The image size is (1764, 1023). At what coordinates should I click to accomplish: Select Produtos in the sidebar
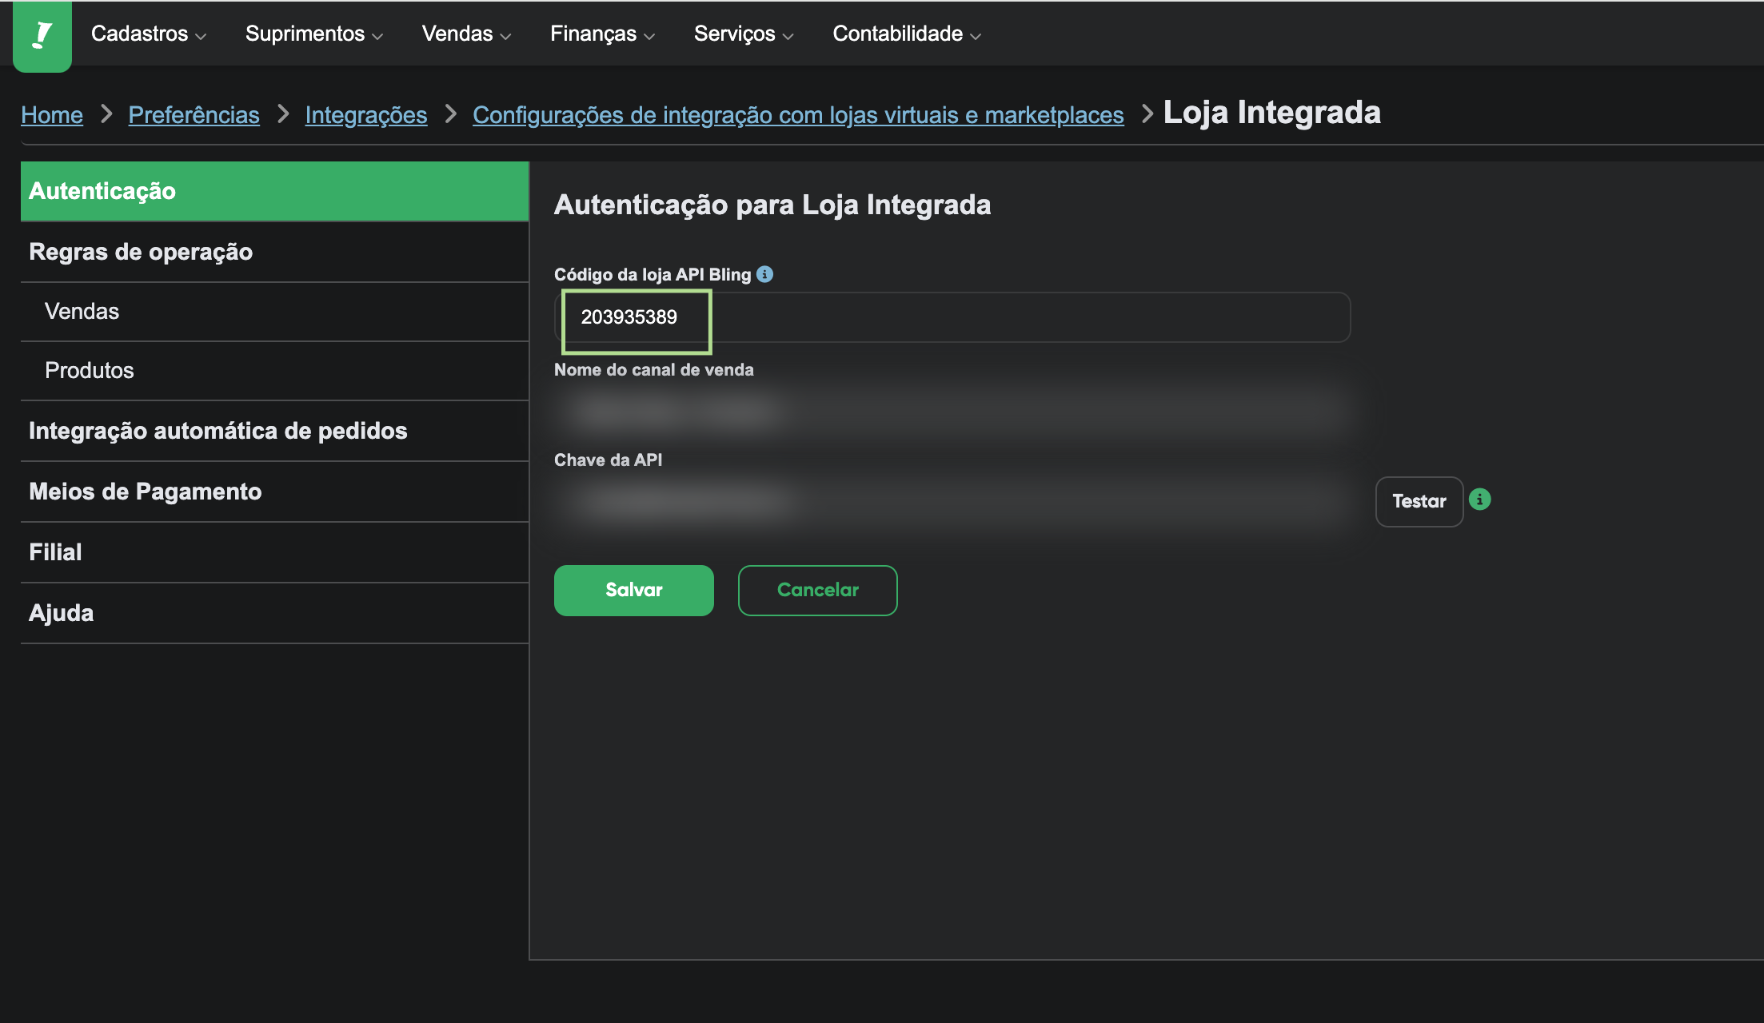point(274,371)
